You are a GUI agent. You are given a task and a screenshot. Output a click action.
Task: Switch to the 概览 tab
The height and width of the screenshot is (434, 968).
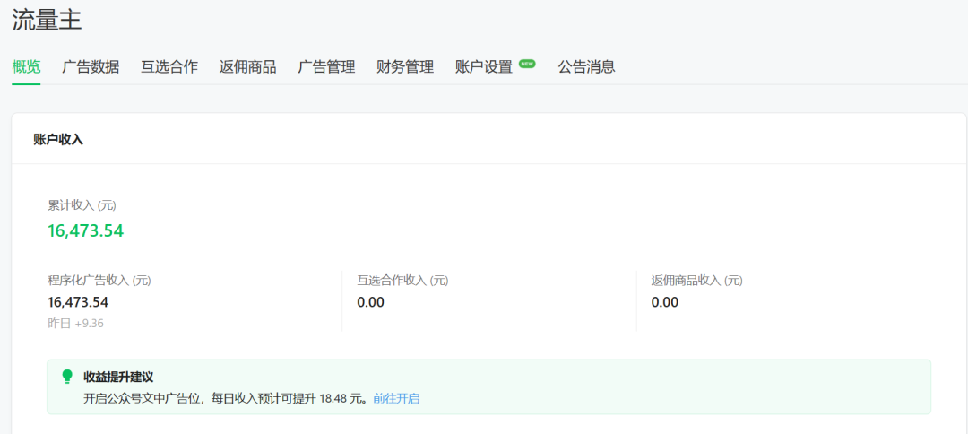coord(26,67)
